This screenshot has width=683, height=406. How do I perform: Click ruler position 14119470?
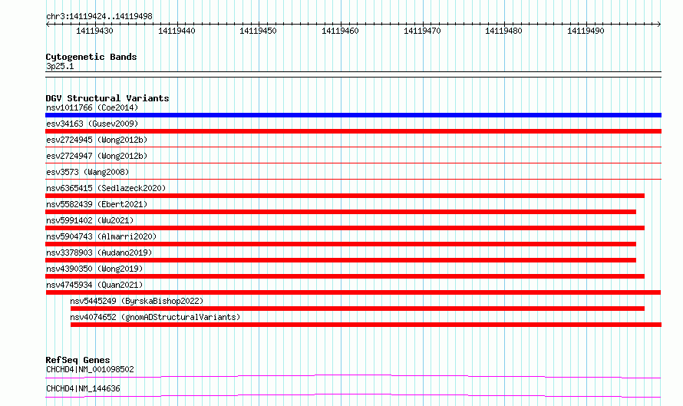[422, 31]
